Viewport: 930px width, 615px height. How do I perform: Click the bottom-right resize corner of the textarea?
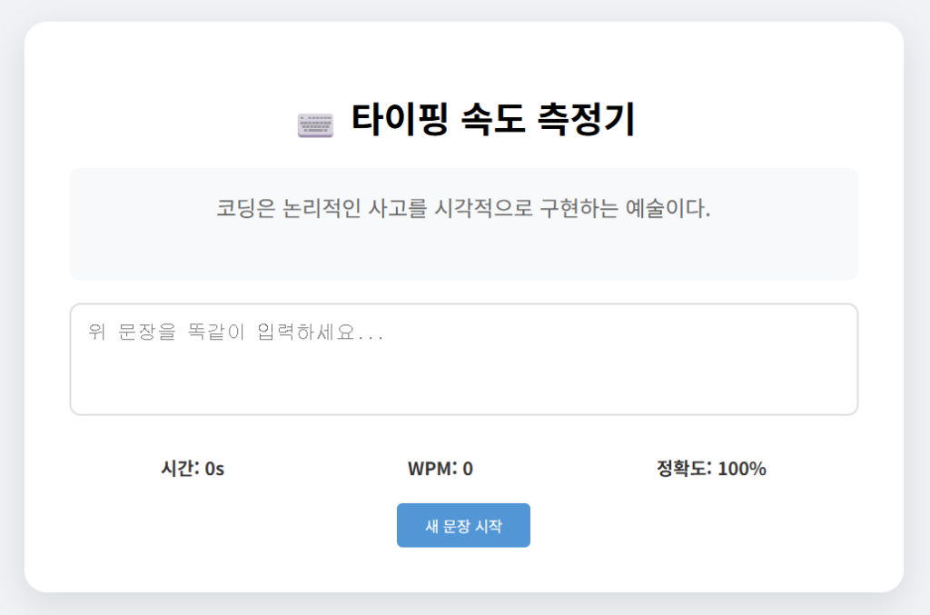(x=852, y=409)
